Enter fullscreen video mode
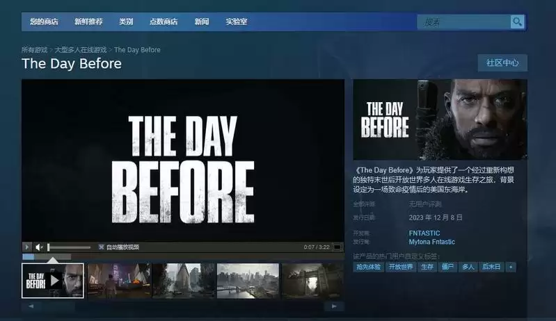Image resolution: width=556 pixels, height=321 pixels. [337, 247]
